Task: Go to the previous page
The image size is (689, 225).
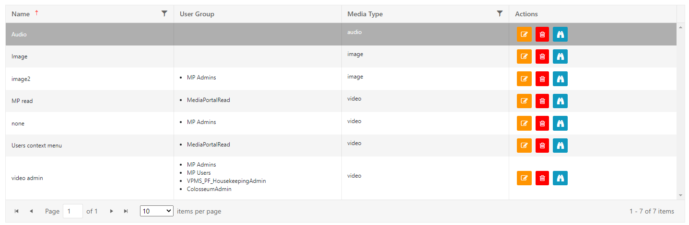Action: (x=31, y=211)
